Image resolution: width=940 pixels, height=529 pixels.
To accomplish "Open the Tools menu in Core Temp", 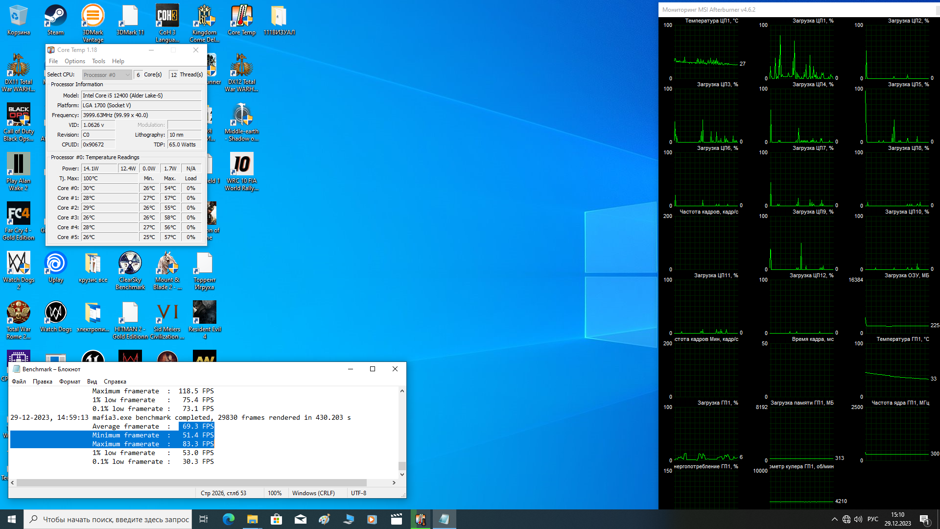I will coord(98,61).
